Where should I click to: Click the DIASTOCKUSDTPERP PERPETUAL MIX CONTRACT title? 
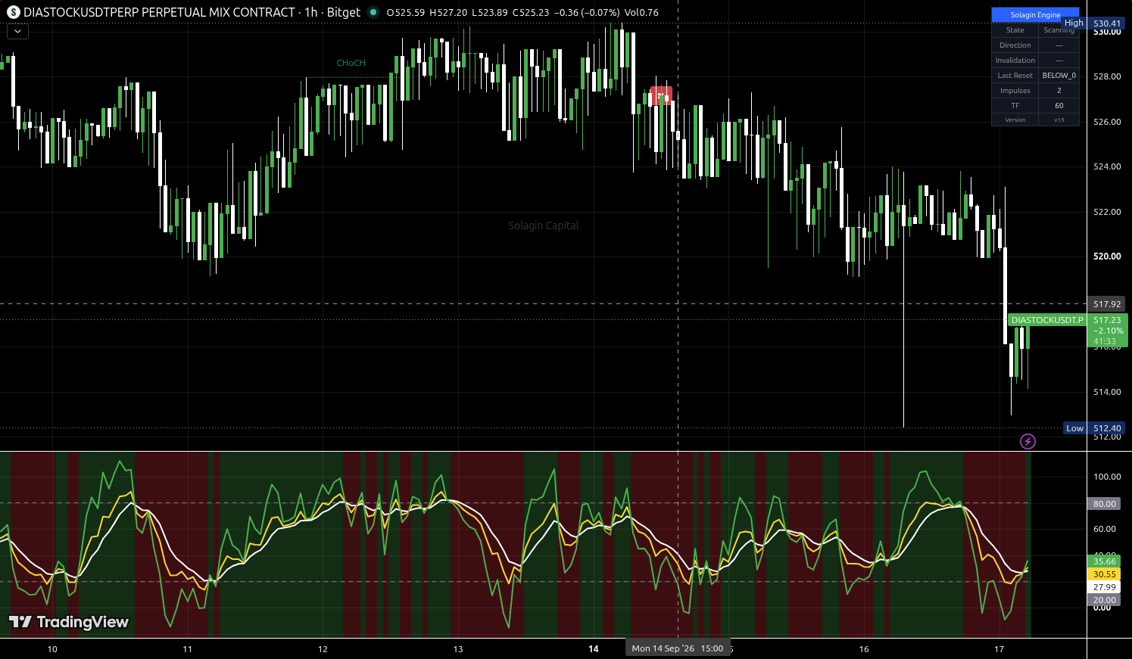pyautogui.click(x=159, y=12)
